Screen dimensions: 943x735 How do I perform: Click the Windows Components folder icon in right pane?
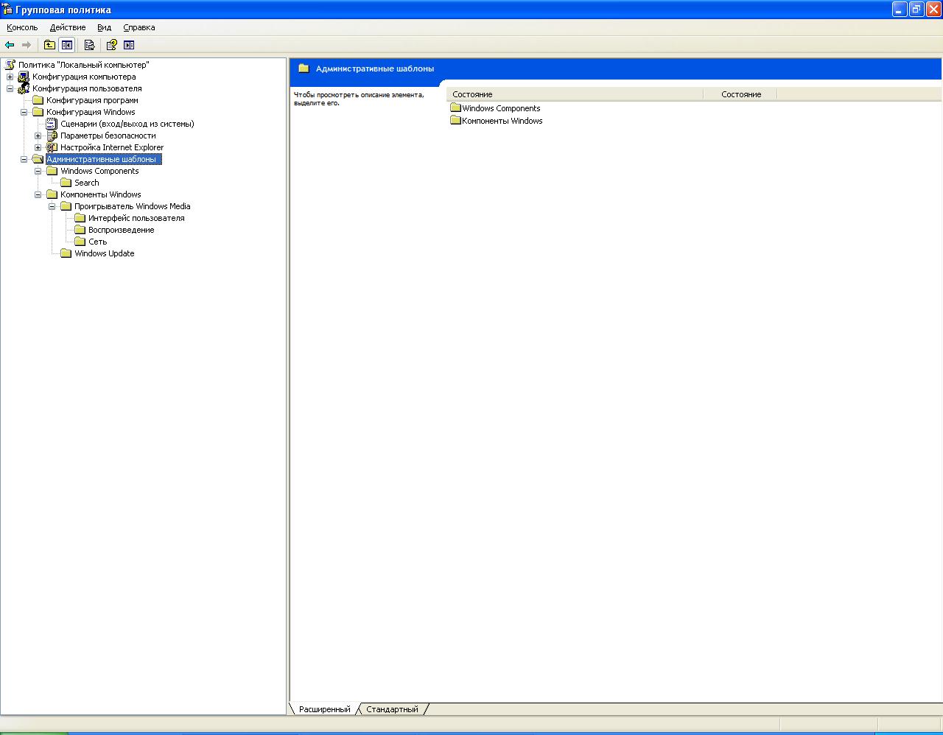(x=455, y=108)
